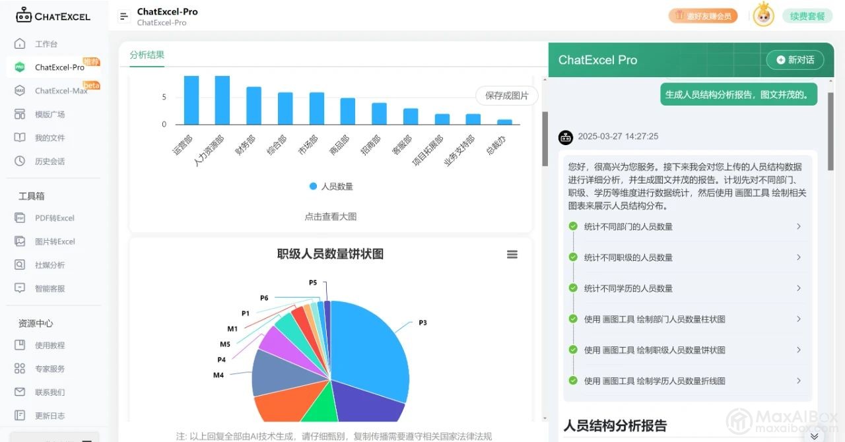Click 保存成图片 button
845x442 pixels.
[x=507, y=96]
